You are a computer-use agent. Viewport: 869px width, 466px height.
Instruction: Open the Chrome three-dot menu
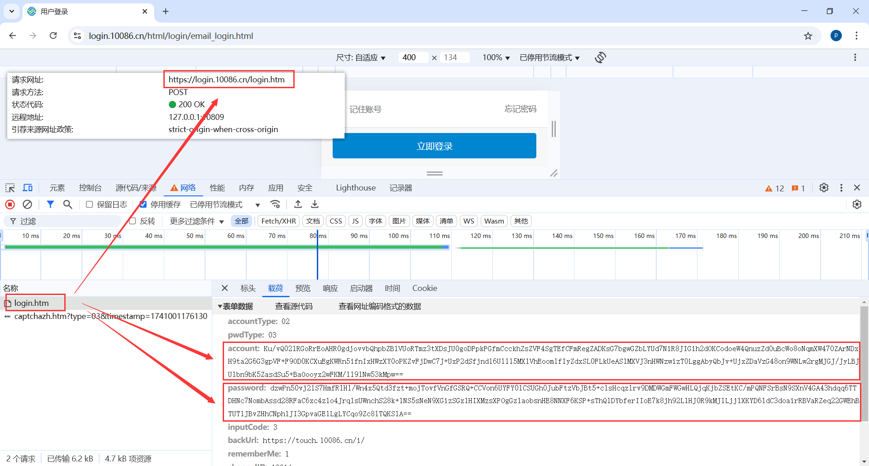pyautogui.click(x=856, y=36)
